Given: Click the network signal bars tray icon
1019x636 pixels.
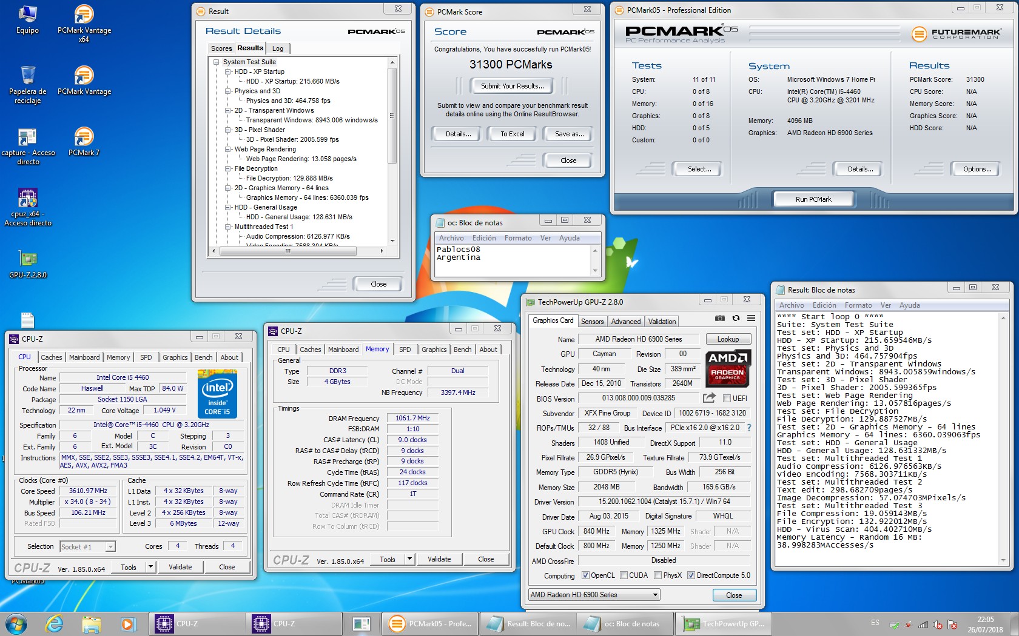Looking at the screenshot, I should coord(923,624).
